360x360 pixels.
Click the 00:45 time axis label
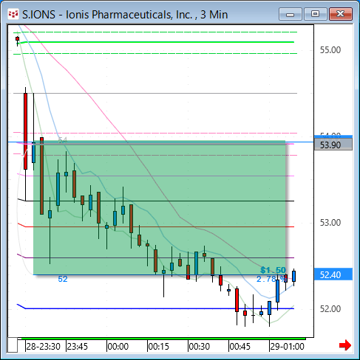click(x=240, y=347)
